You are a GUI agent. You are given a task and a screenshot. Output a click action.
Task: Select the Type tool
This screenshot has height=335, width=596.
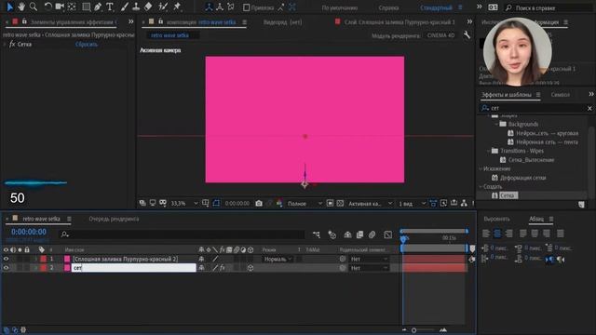point(110,7)
